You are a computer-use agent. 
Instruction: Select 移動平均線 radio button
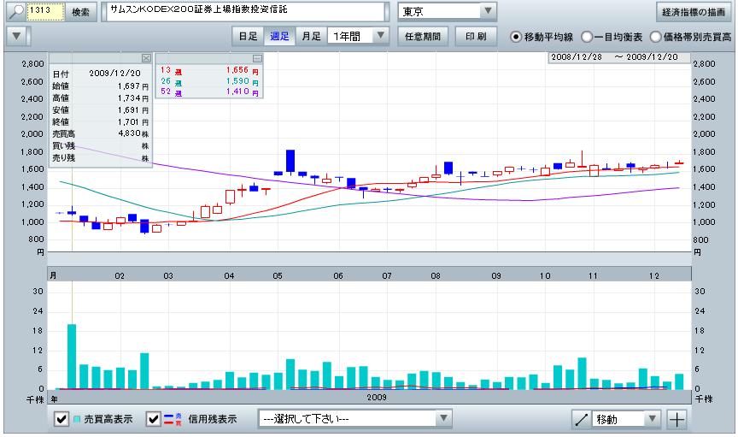[517, 37]
